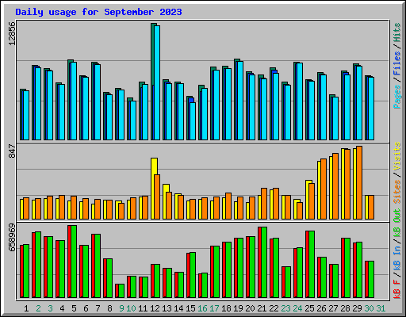Click the green kB Out bar for day 21
This screenshot has height=317, width=406.
264,262
